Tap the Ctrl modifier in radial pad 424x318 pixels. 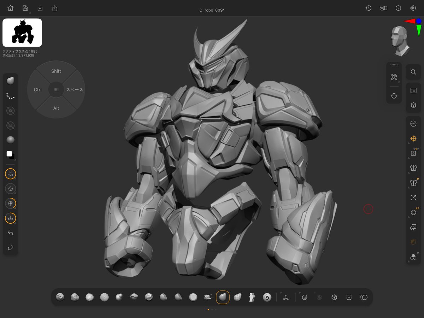[37, 90]
